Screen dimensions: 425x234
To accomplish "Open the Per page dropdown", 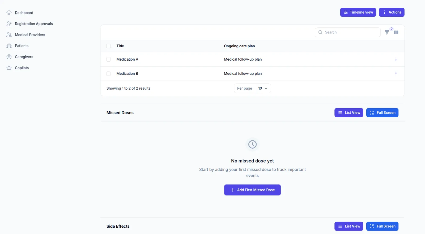I will tap(263, 88).
